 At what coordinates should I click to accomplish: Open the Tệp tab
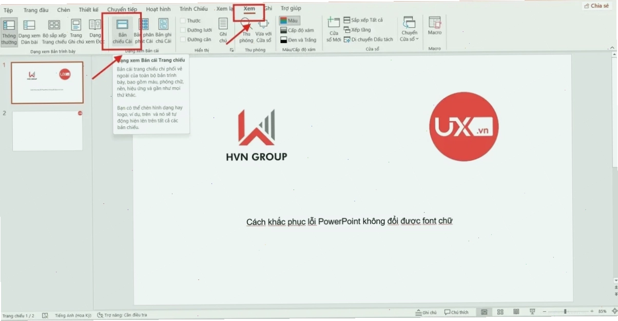click(x=8, y=9)
